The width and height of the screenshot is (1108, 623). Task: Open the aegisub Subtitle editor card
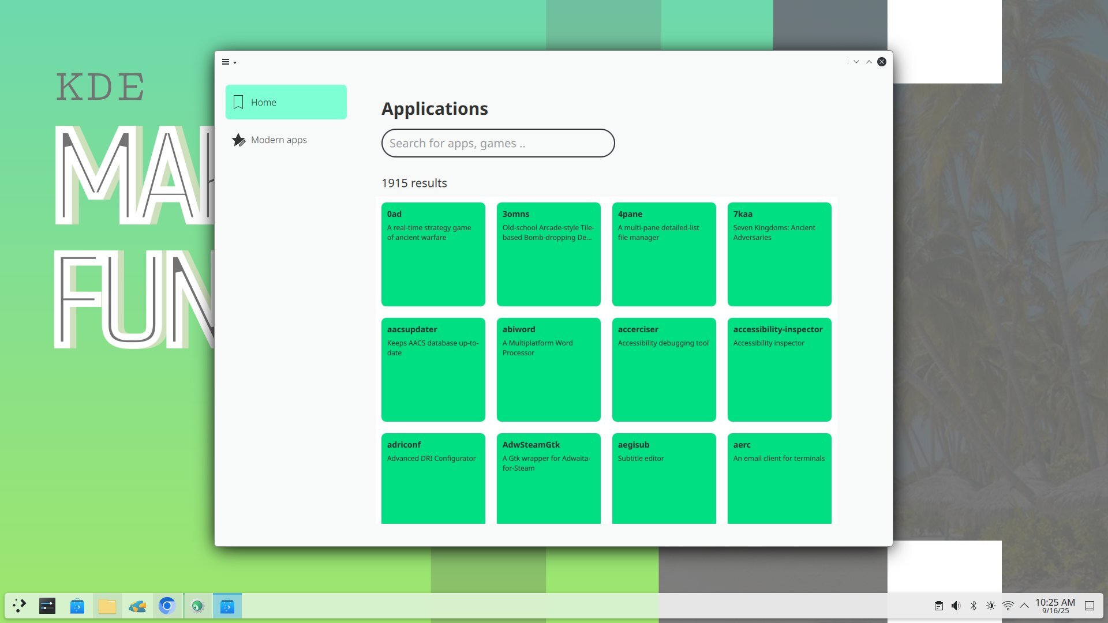(664, 478)
